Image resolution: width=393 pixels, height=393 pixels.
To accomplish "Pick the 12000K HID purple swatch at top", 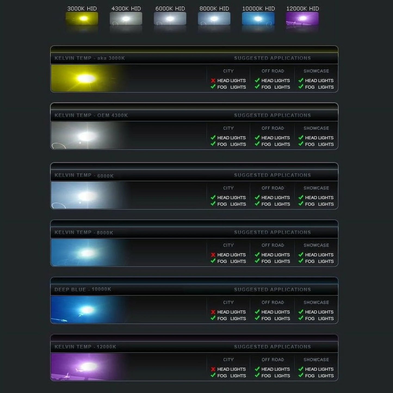I will 302,18.
